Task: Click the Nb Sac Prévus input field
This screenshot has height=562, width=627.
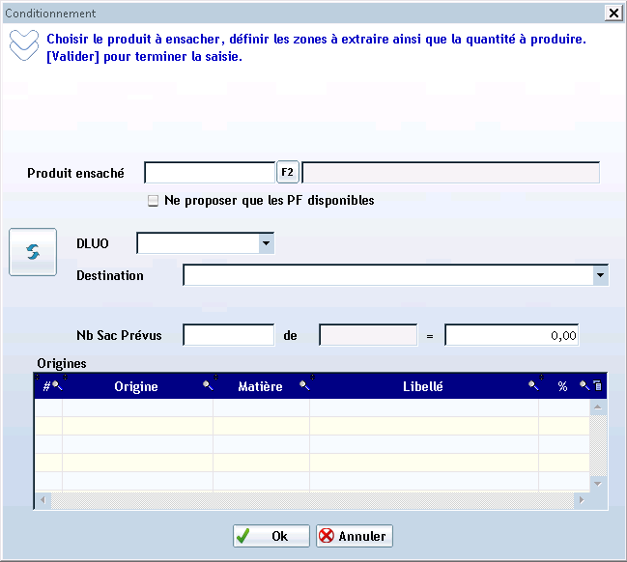Action: 229,335
